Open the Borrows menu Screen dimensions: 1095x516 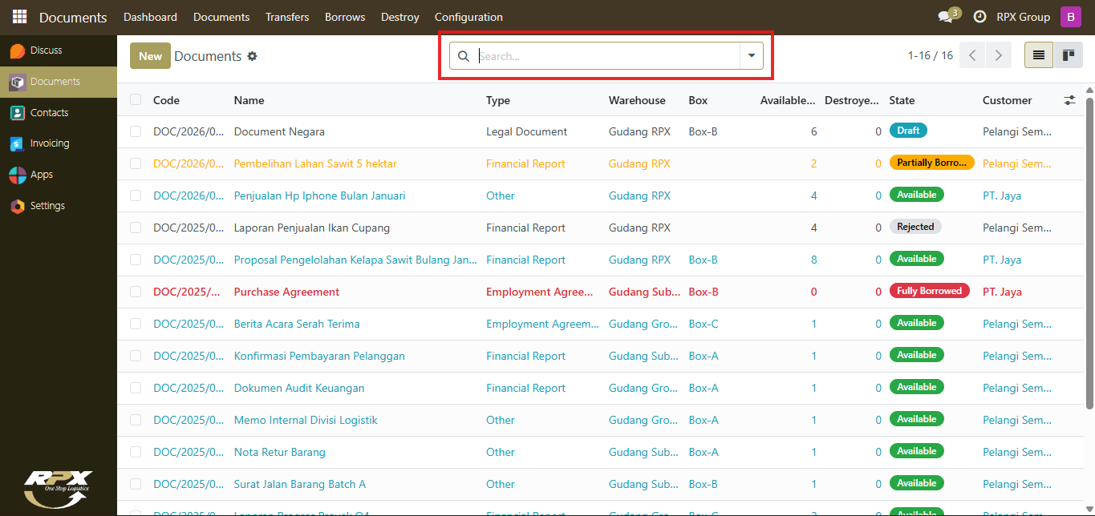click(x=345, y=17)
